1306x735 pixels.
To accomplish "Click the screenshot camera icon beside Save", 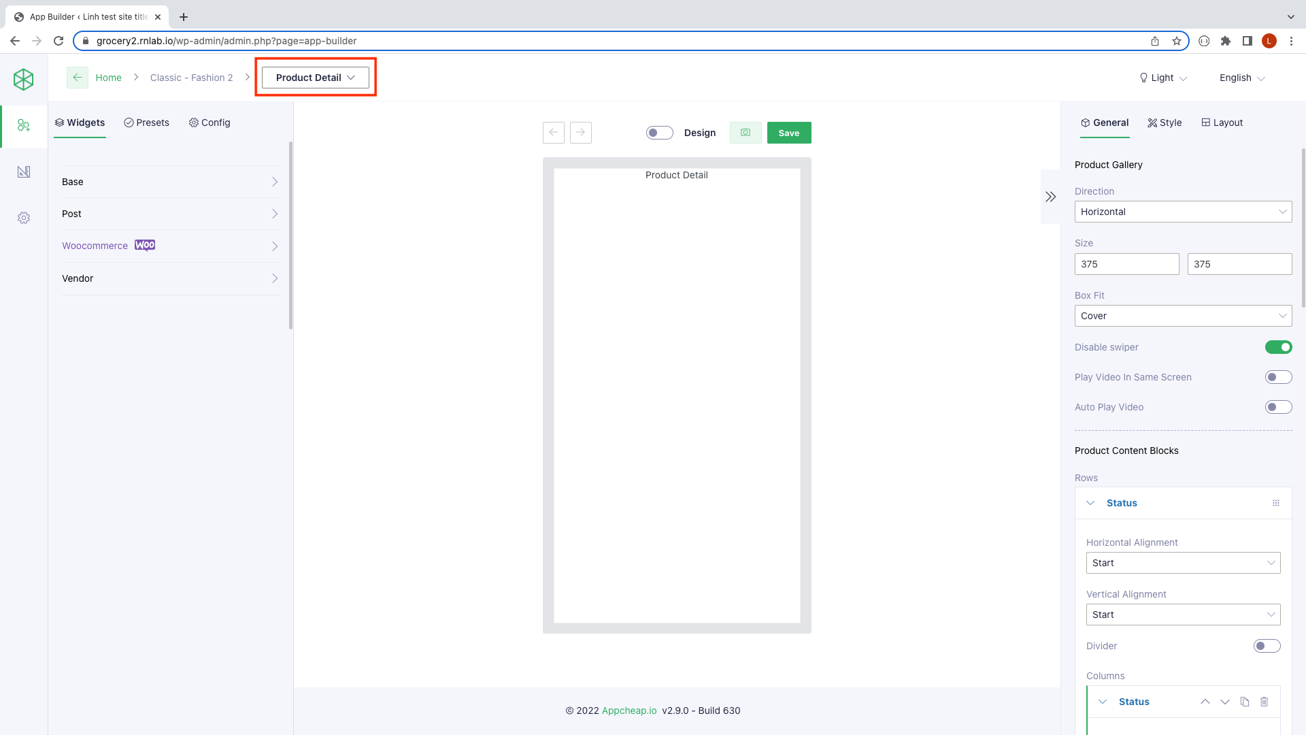I will (746, 133).
